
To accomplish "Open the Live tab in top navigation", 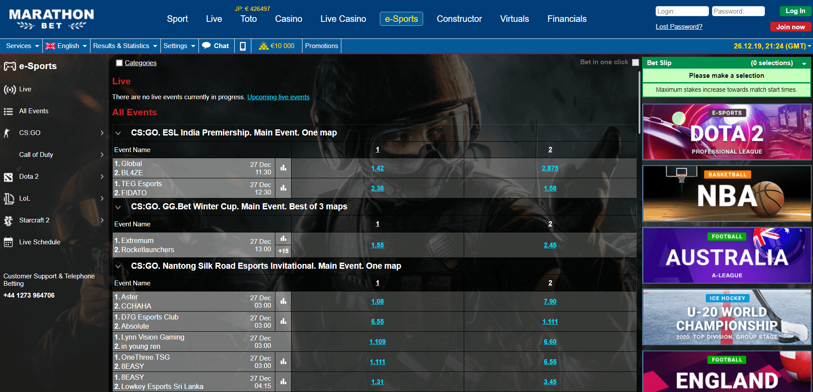I will 214,19.
